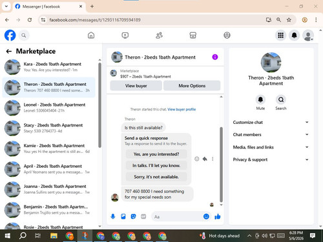Open the View buyer profile link
323x242 pixels.
click(182, 110)
